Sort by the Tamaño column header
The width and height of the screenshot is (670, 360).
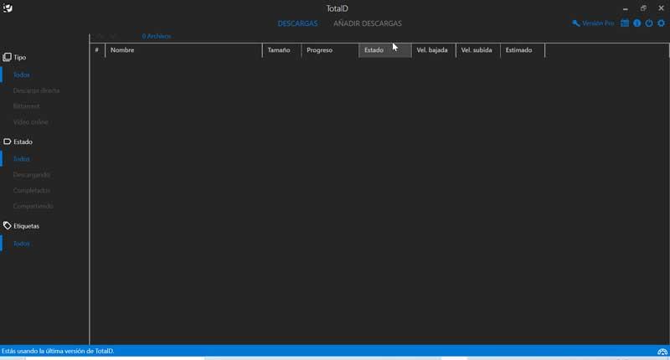pos(282,50)
